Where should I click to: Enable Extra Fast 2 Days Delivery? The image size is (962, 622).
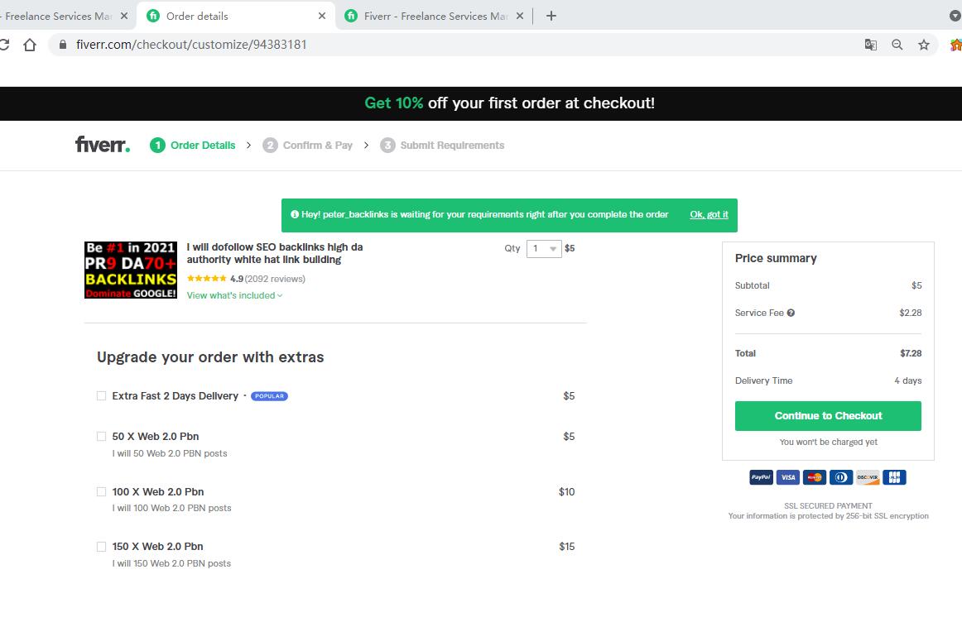pos(102,396)
